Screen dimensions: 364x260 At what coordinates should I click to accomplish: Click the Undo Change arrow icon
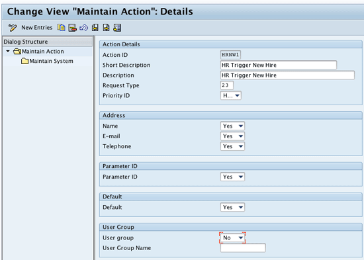coord(83,28)
